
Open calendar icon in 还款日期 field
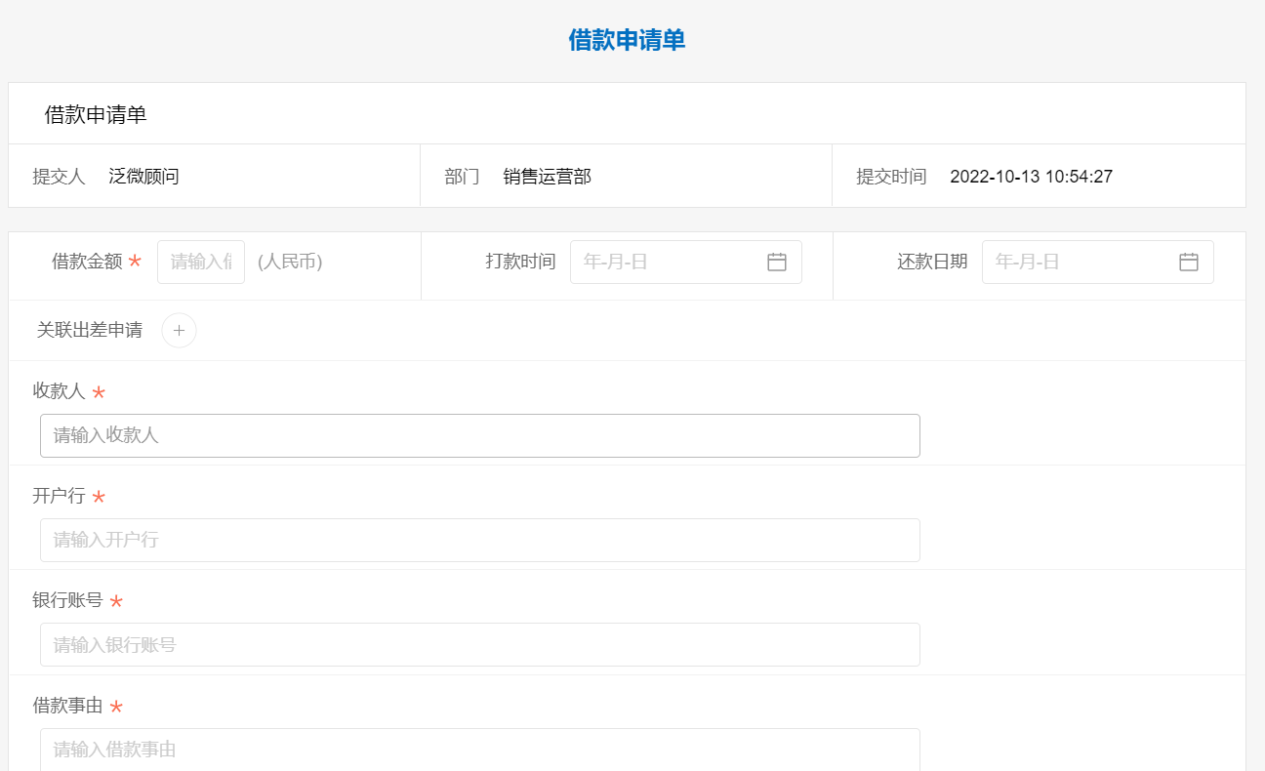tap(1189, 262)
